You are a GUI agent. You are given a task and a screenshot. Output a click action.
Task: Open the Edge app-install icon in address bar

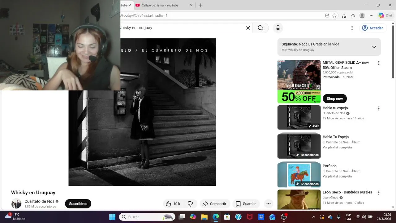(327, 15)
